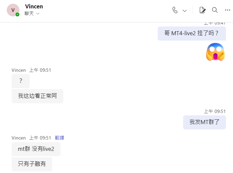
Task: Click Vincen's profile avatar
Action: 13,10
